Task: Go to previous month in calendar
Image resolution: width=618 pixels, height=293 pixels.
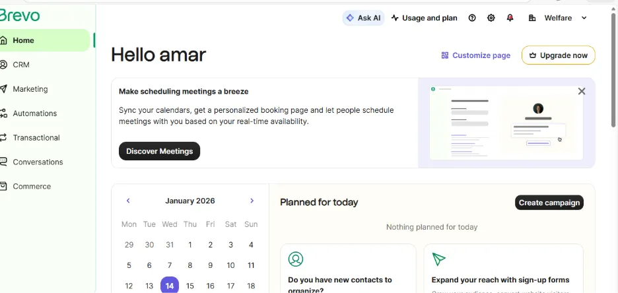Action: coord(128,201)
